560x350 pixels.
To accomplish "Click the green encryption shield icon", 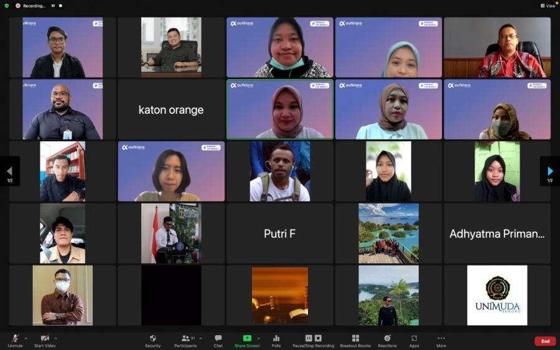I will [7, 6].
